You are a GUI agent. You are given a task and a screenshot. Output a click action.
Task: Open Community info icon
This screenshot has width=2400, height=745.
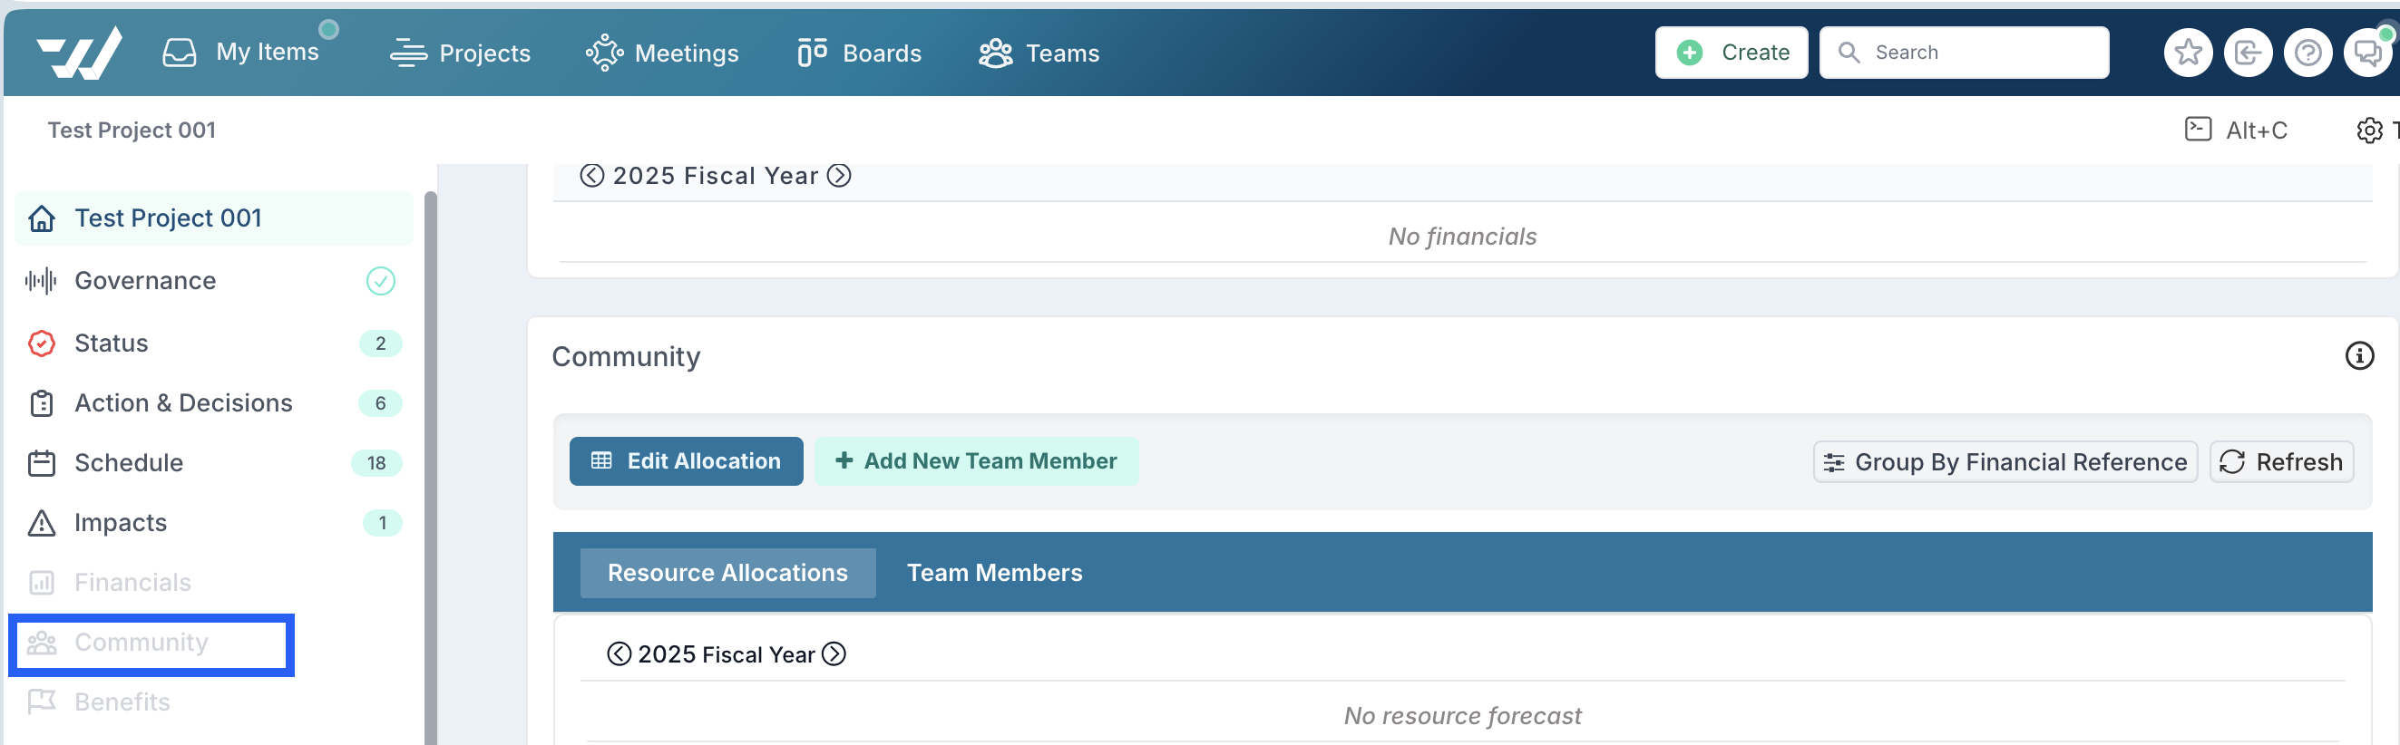2359,356
